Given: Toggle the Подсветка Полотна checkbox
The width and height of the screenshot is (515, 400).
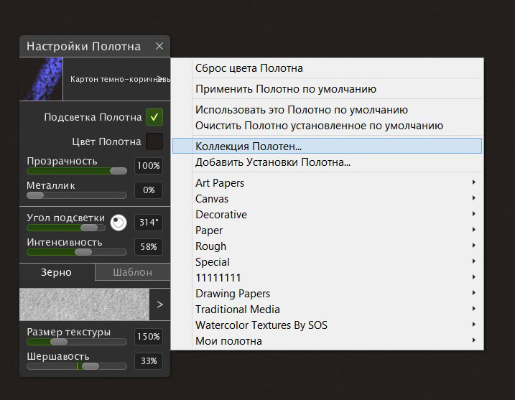Looking at the screenshot, I should pyautogui.click(x=154, y=117).
